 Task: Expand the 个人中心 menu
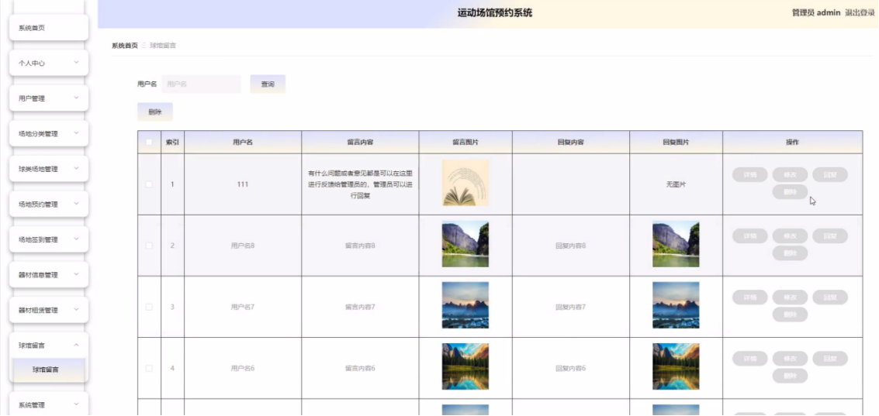point(49,64)
